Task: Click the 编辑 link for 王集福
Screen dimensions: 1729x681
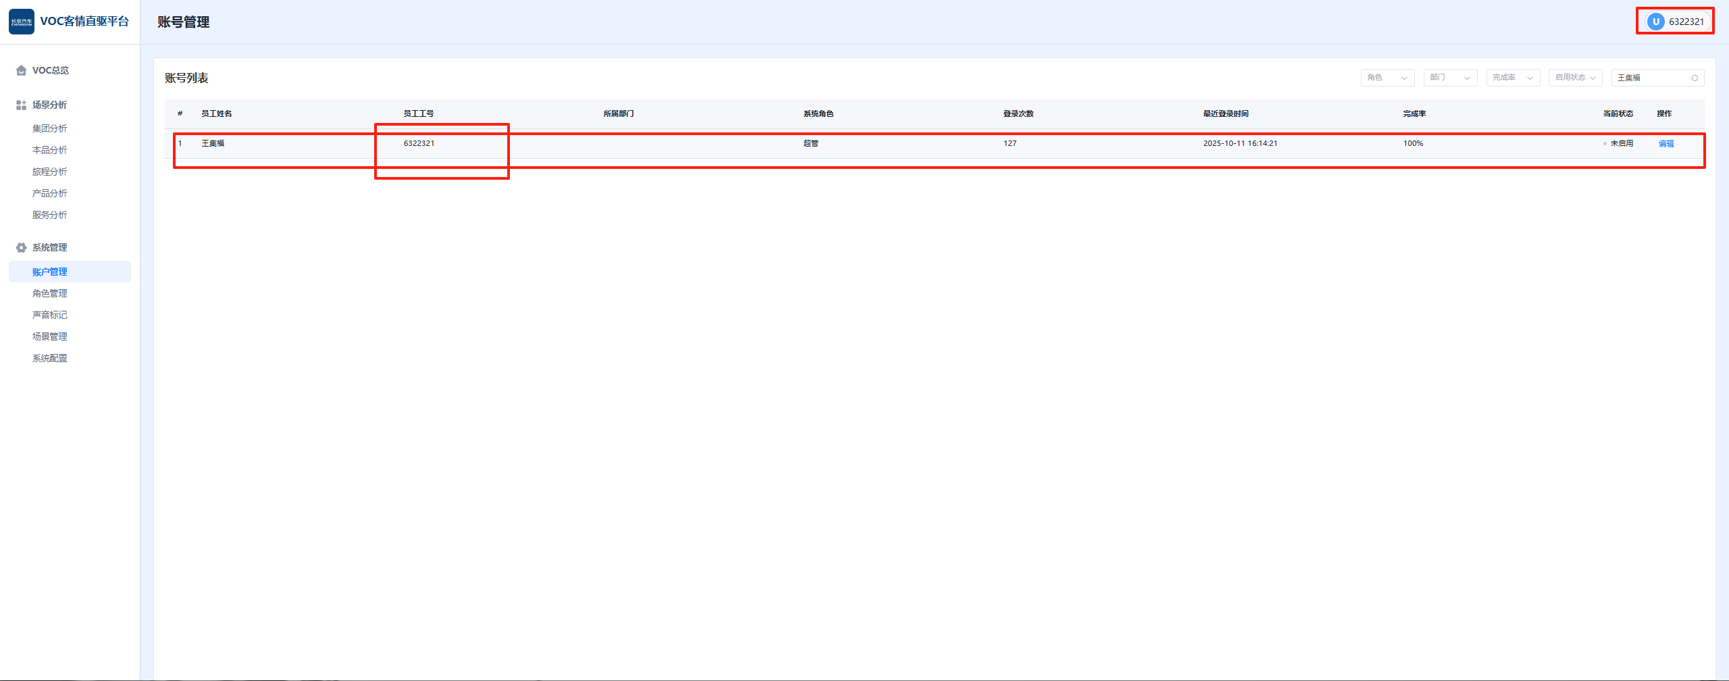Action: (x=1666, y=143)
